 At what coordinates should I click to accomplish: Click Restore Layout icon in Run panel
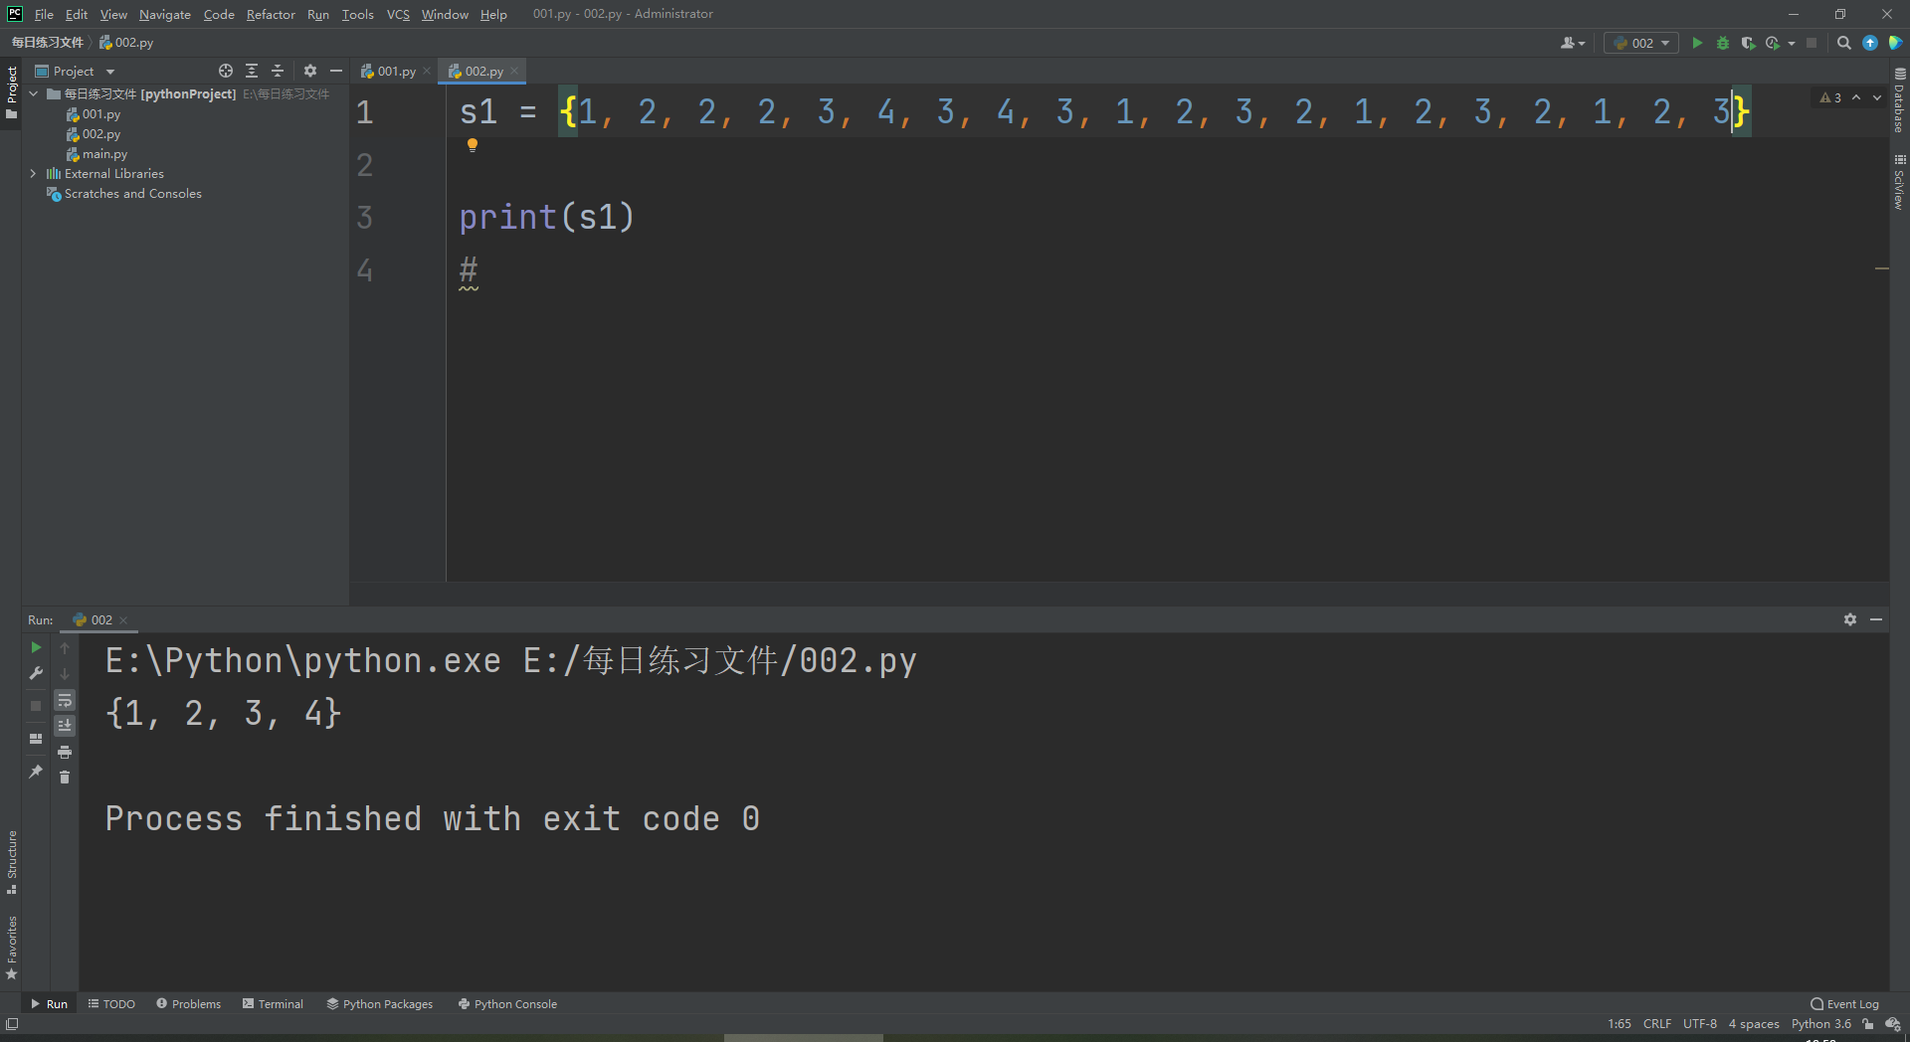coord(36,739)
